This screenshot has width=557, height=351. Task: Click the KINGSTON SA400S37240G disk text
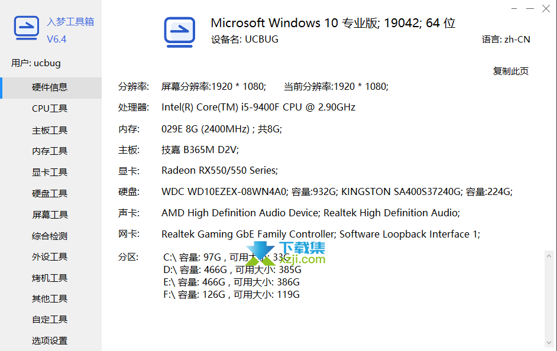[401, 192]
